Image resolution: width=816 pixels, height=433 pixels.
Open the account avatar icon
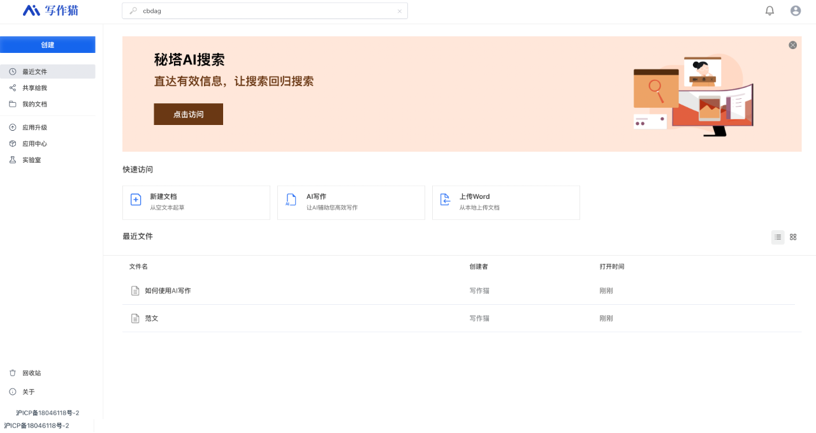click(x=795, y=10)
